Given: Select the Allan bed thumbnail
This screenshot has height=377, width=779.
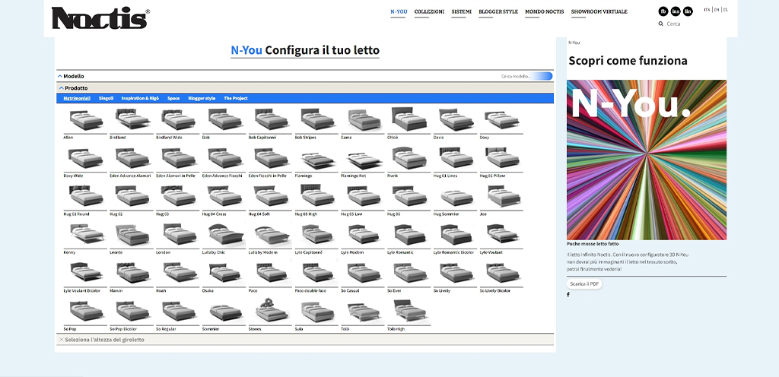Looking at the screenshot, I should (85, 120).
